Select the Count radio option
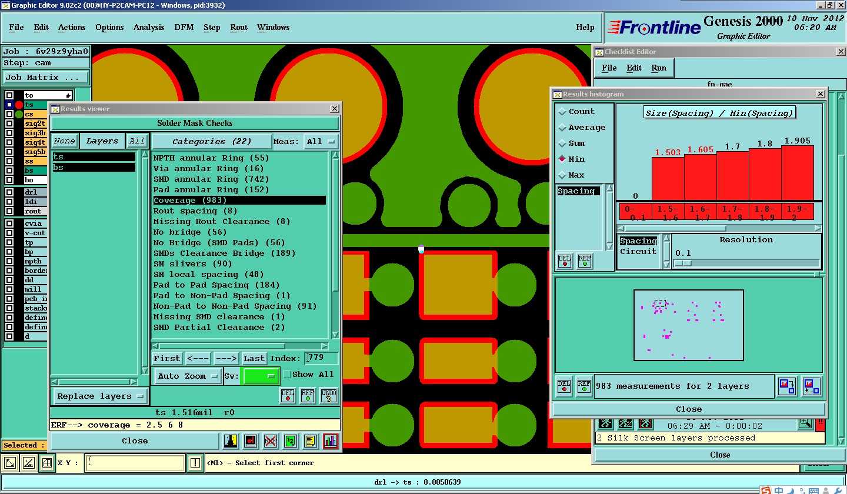 coord(562,112)
